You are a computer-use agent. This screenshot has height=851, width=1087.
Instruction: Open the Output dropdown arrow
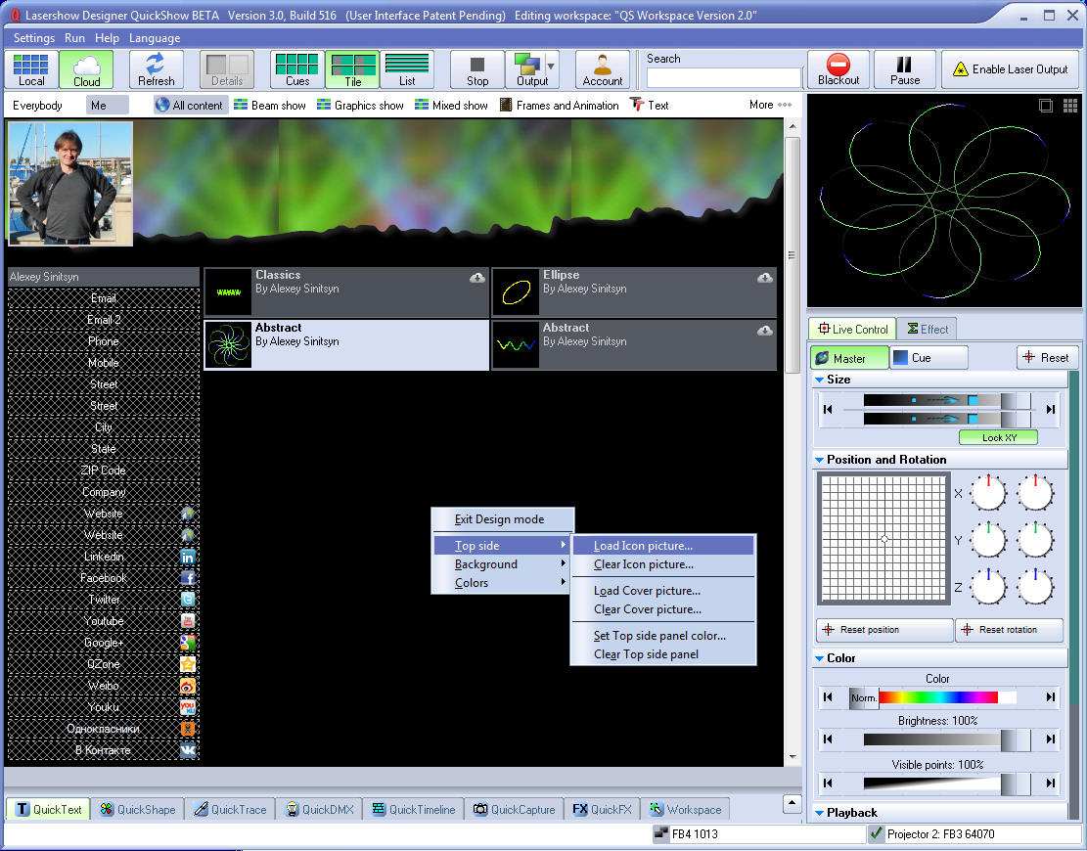pos(551,67)
